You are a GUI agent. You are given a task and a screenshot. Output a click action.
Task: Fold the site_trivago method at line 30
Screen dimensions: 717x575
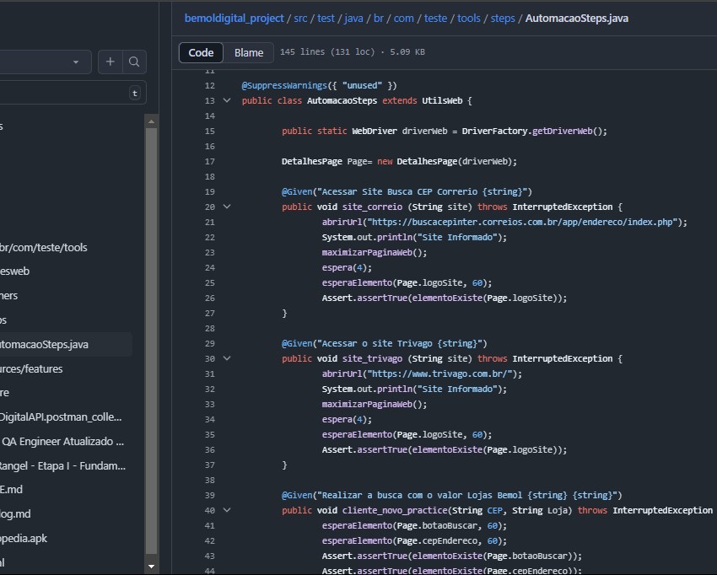click(x=226, y=358)
